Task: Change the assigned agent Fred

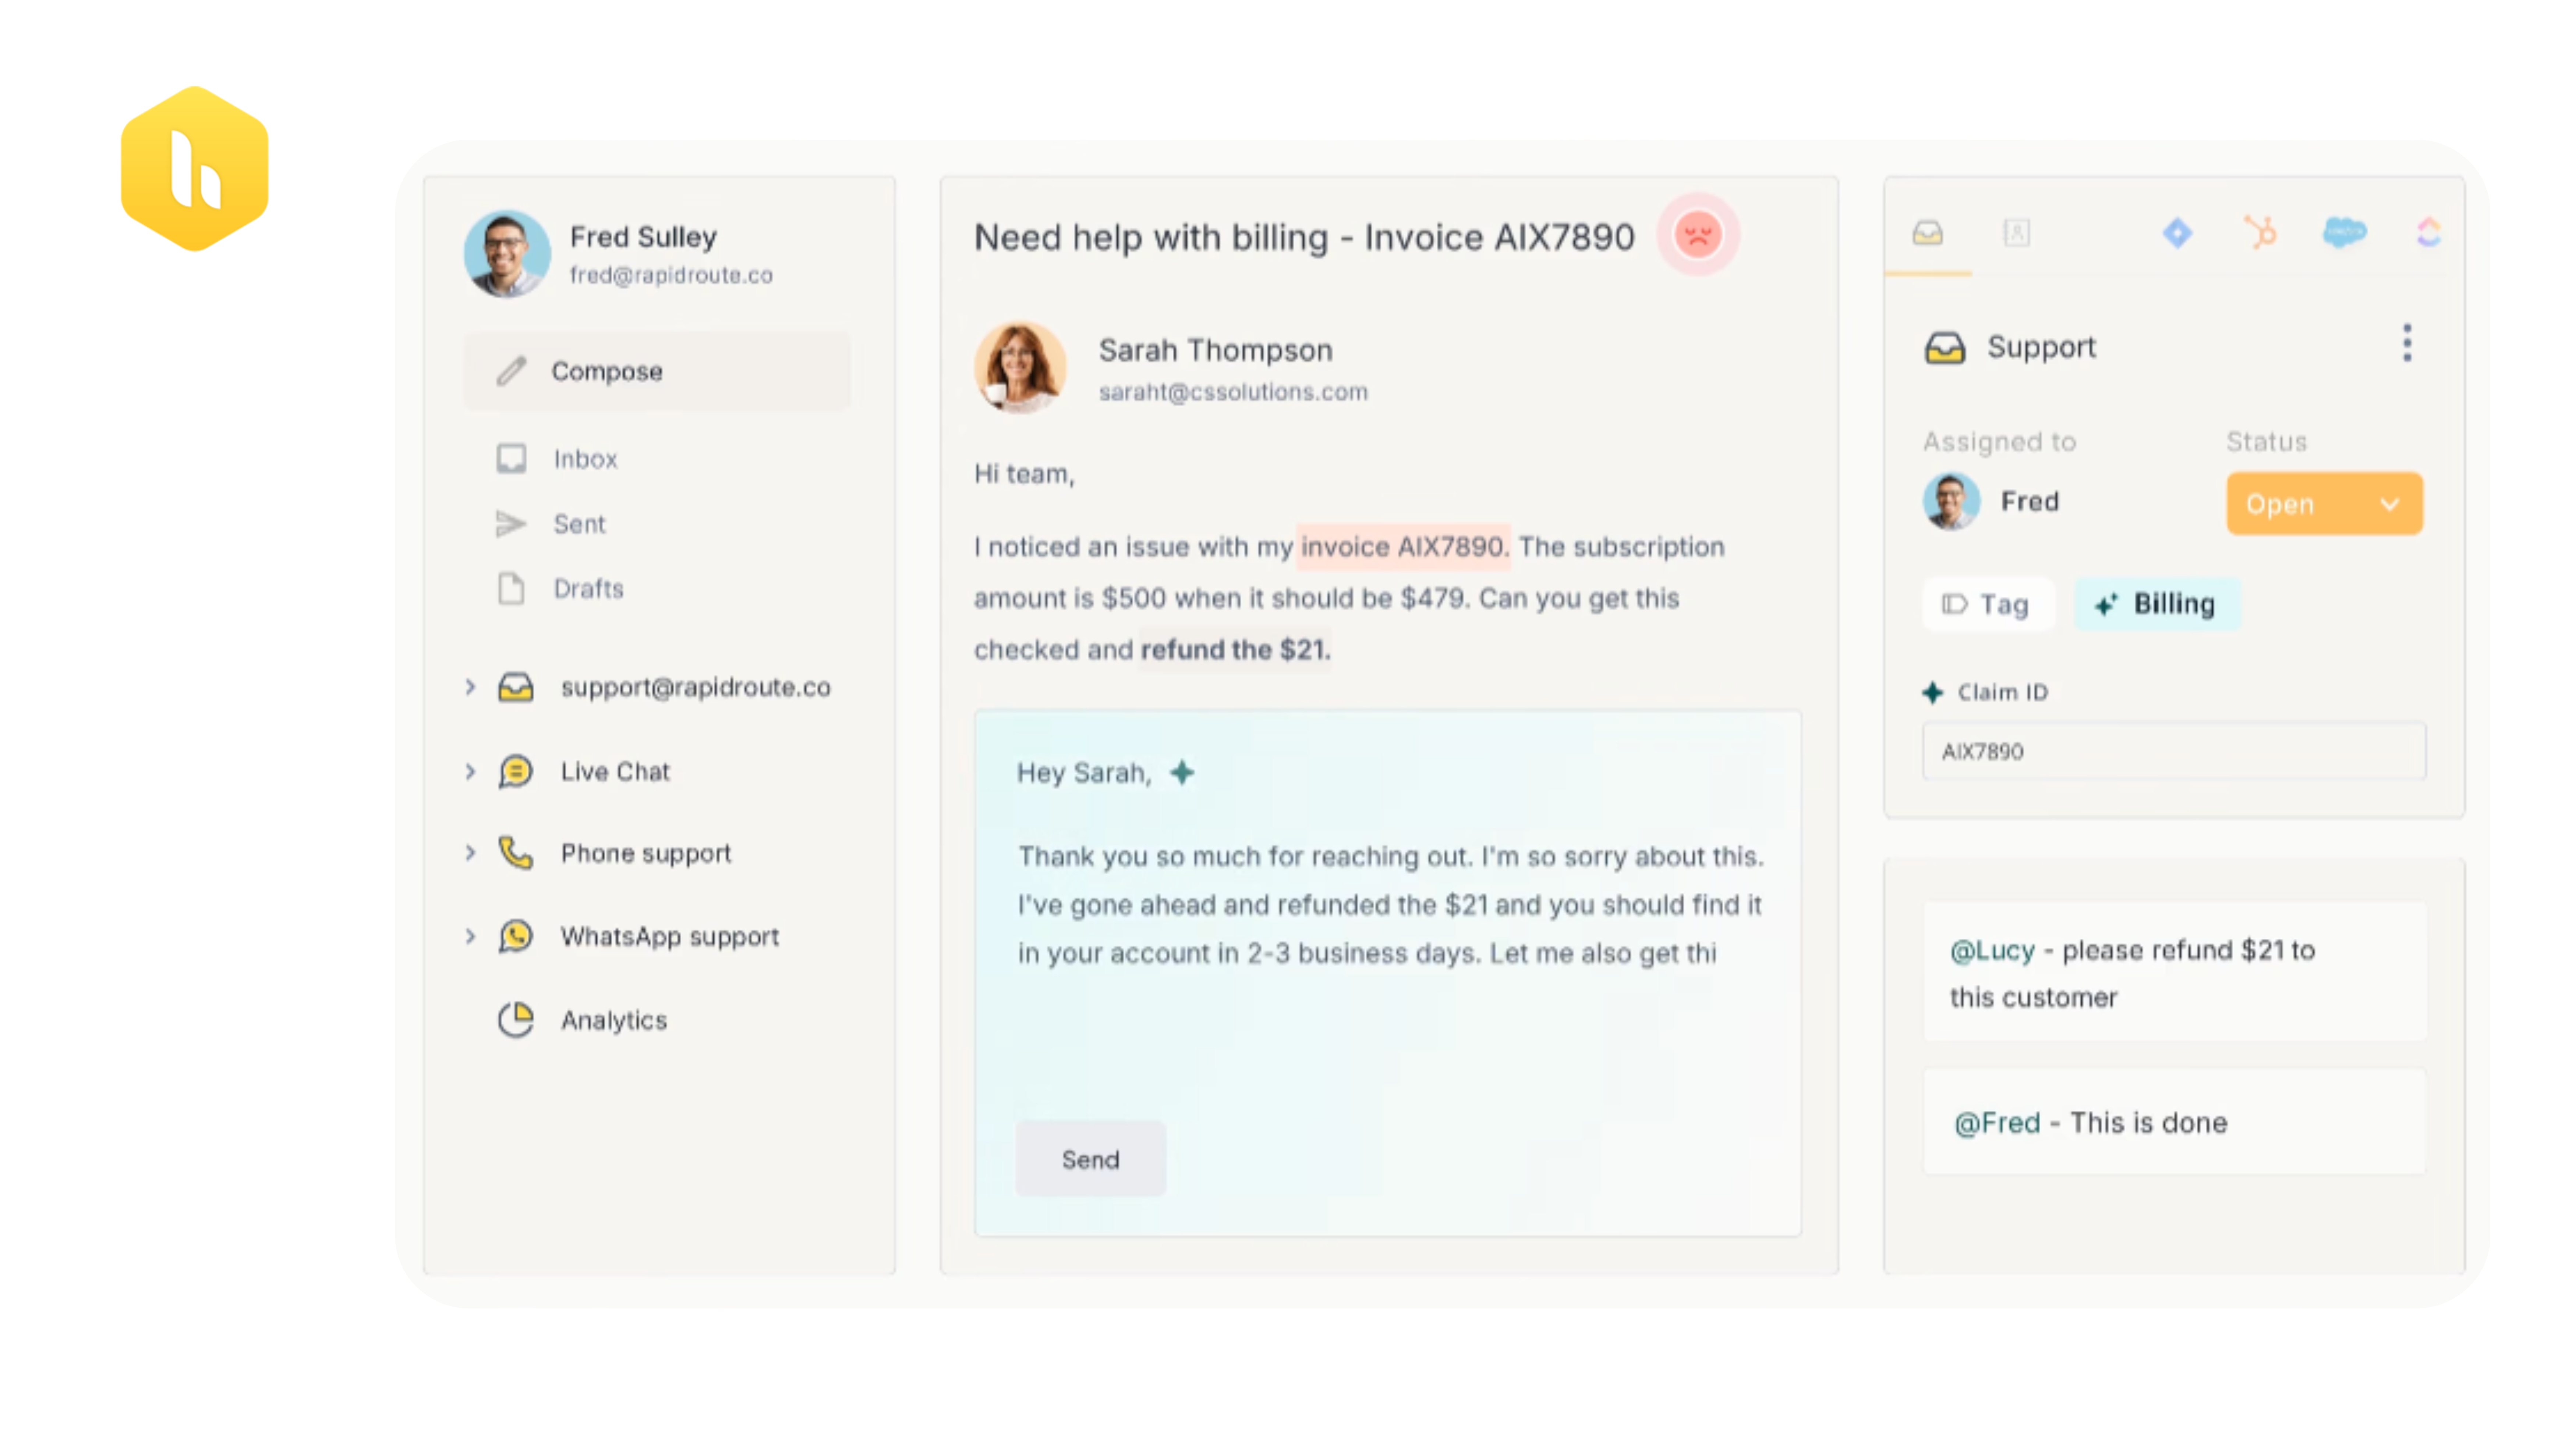Action: (2030, 502)
